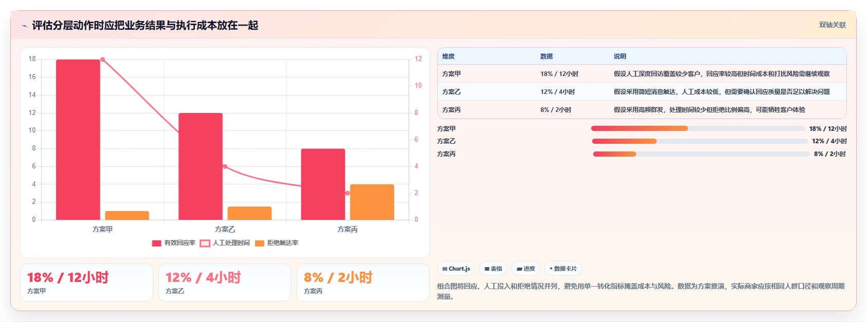
Task: Click the 8% / 2小时 value right of progress bar
Action: point(830,154)
